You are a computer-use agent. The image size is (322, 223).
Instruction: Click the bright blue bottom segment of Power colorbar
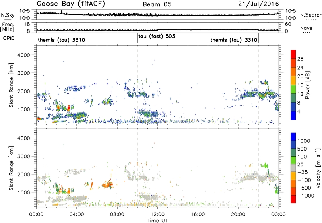[x=293, y=116]
